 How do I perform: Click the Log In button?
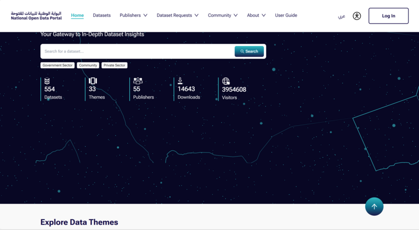tap(388, 16)
